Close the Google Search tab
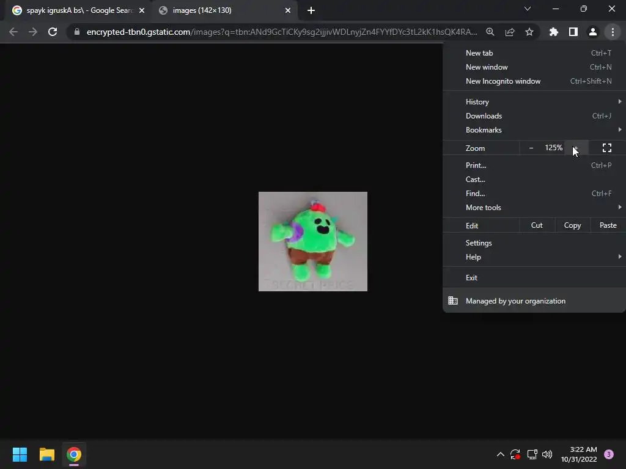The height and width of the screenshot is (469, 626). pyautogui.click(x=142, y=10)
